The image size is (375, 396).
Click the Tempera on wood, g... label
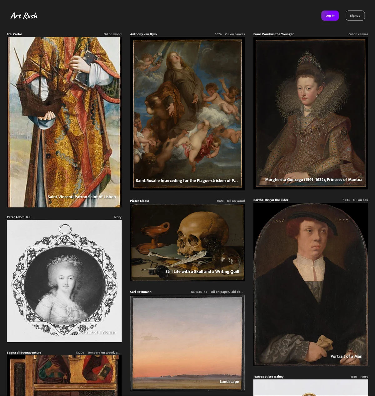[104, 353]
